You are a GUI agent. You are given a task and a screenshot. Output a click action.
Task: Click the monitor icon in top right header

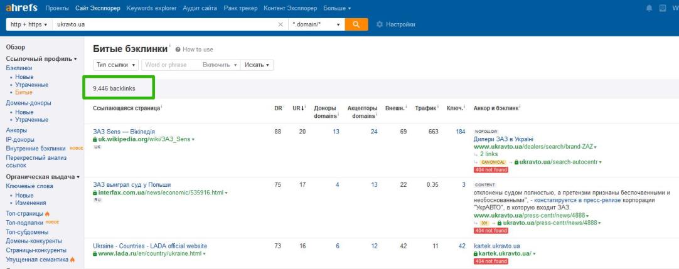663,8
